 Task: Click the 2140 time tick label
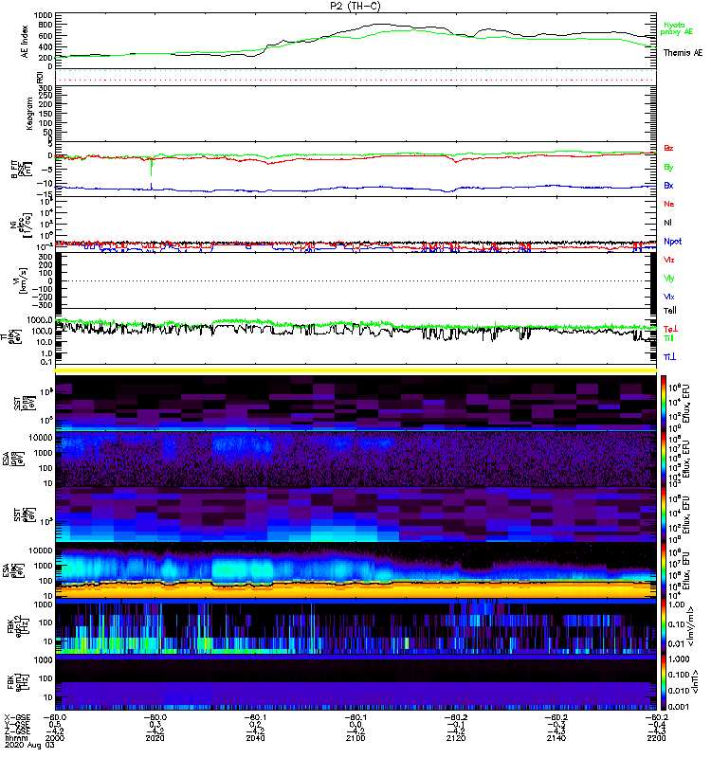coord(556,738)
